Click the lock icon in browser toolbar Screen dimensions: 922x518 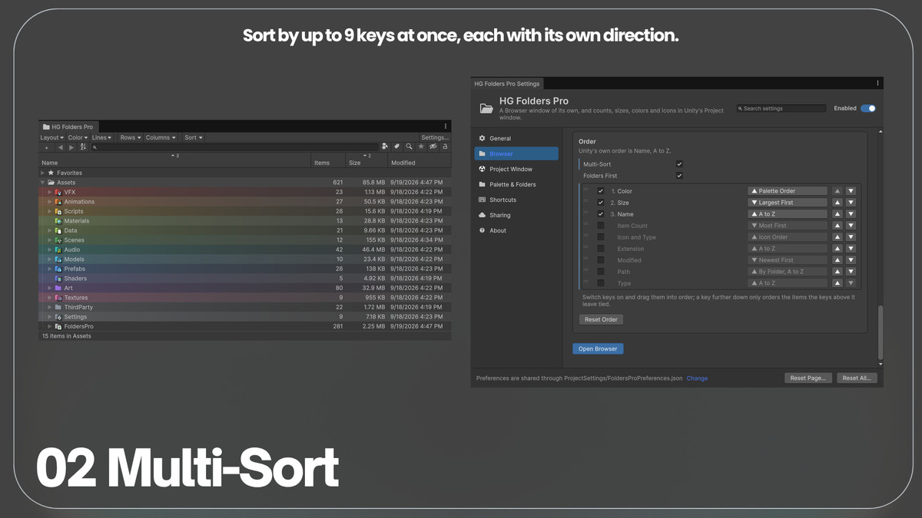tap(445, 147)
